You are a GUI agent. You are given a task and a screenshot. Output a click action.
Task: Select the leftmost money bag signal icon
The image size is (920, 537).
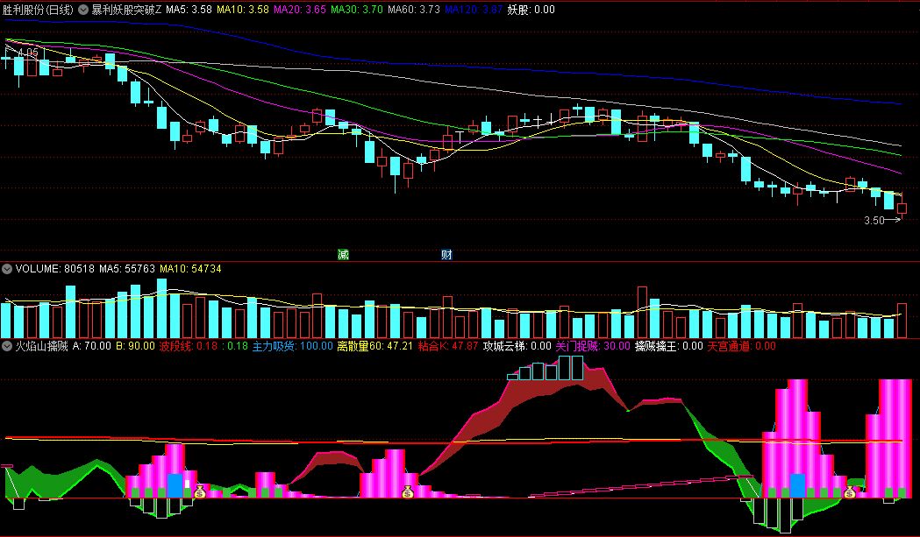(x=199, y=491)
